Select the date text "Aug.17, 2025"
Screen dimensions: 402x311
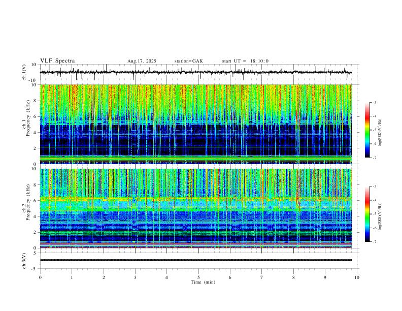tap(142, 61)
